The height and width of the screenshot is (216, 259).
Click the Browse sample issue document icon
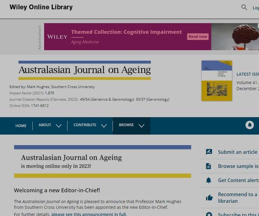point(208,166)
